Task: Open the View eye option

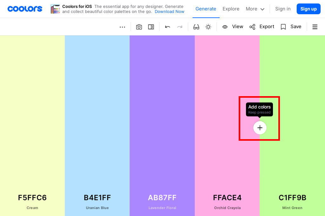Action: (x=233, y=27)
